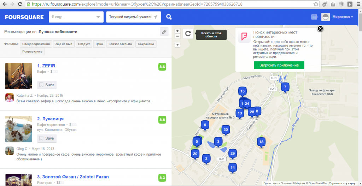Open '3. Золотой Фазан / Zolotoi Fazan' link

pos(73,177)
